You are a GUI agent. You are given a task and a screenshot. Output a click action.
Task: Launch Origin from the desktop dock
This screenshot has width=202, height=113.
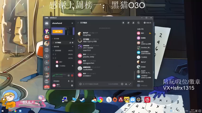click(x=115, y=100)
